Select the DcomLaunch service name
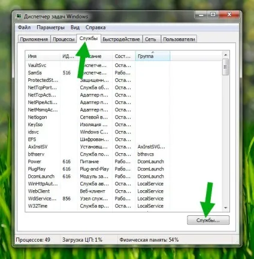Viewport: 254px width, 259px height. (41, 176)
